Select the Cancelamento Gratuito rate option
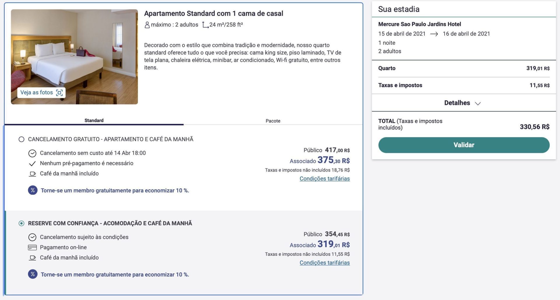Image resolution: width=560 pixels, height=300 pixels. tap(22, 139)
